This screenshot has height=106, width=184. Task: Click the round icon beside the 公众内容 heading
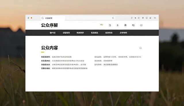(141, 48)
